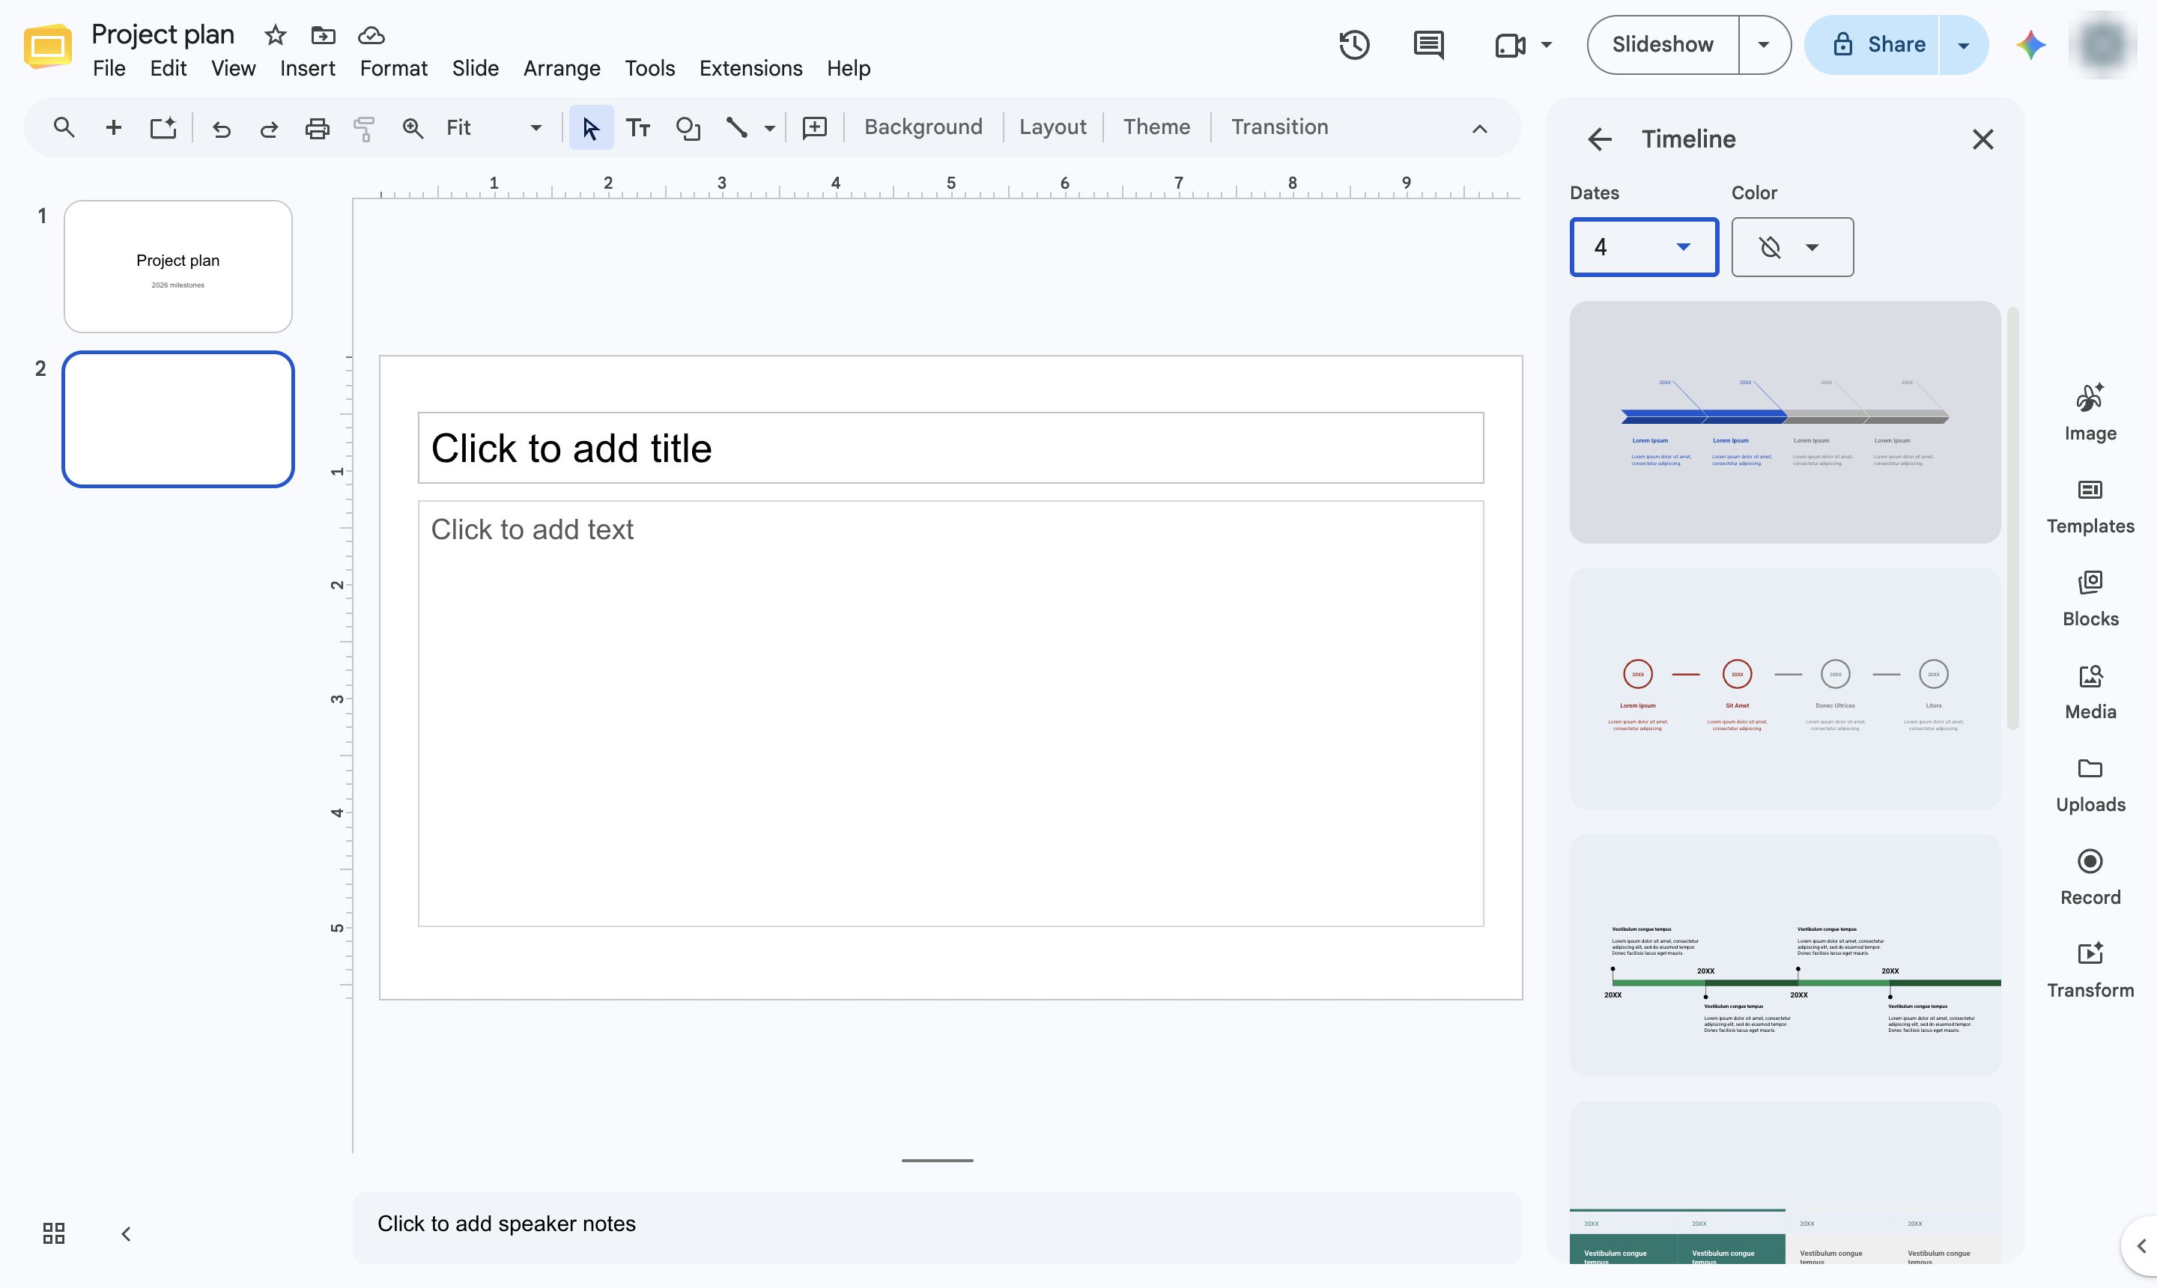Open the View menu
This screenshot has height=1288, width=2157.
tap(233, 67)
